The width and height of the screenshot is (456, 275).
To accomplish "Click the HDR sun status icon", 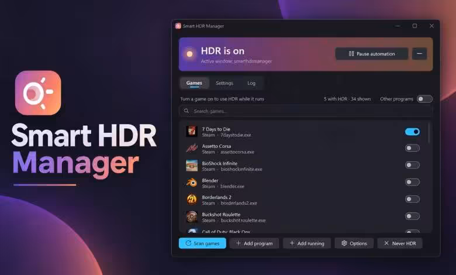I will [x=189, y=54].
